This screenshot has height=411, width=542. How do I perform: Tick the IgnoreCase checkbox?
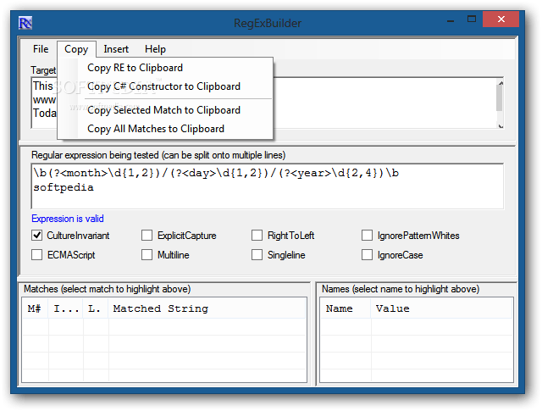point(368,254)
